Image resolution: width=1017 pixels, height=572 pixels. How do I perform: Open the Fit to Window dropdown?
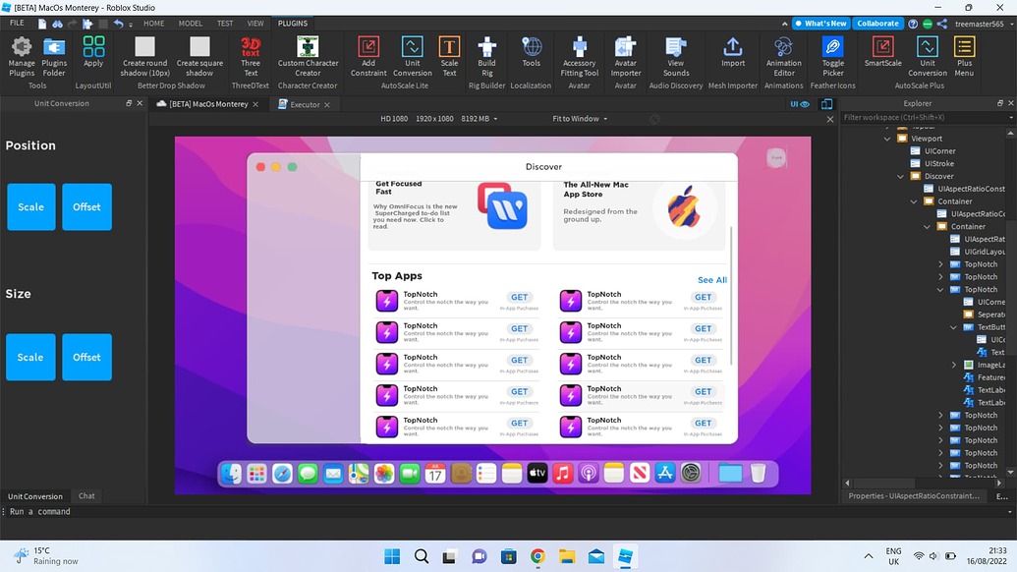click(x=580, y=119)
